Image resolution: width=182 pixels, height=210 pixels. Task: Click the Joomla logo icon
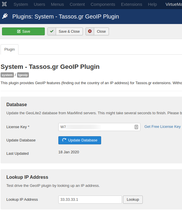coord(4,4)
